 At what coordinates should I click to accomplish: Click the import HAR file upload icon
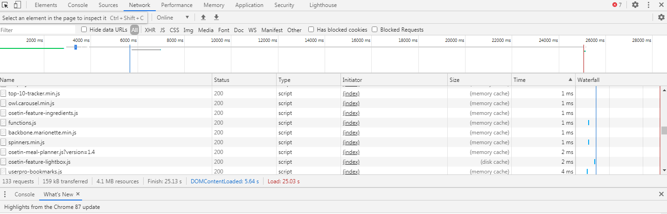(203, 17)
